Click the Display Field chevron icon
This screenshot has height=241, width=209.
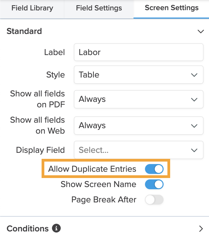(194, 150)
